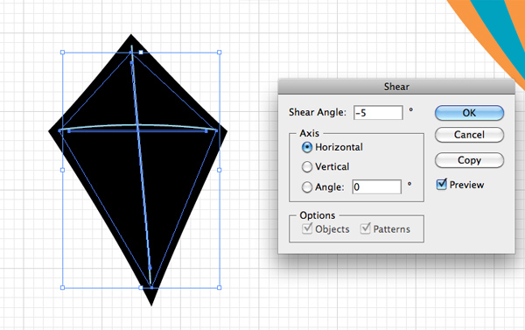525x330 pixels.
Task: Click the 'Options' group label
Action: click(x=318, y=215)
